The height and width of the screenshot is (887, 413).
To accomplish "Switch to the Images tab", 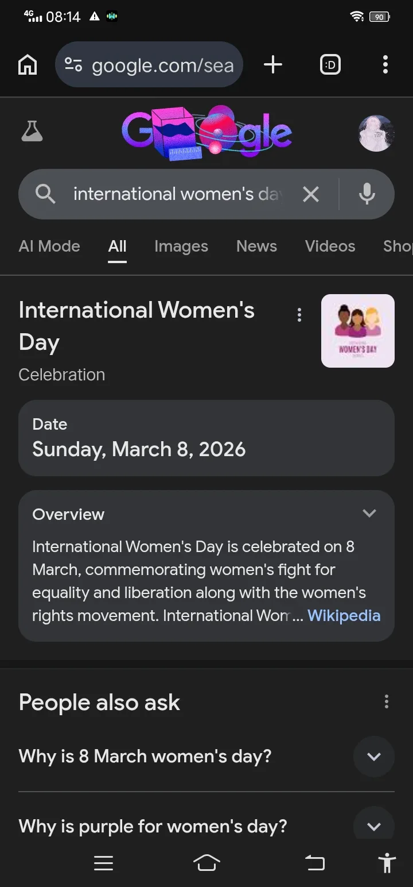I will (181, 246).
